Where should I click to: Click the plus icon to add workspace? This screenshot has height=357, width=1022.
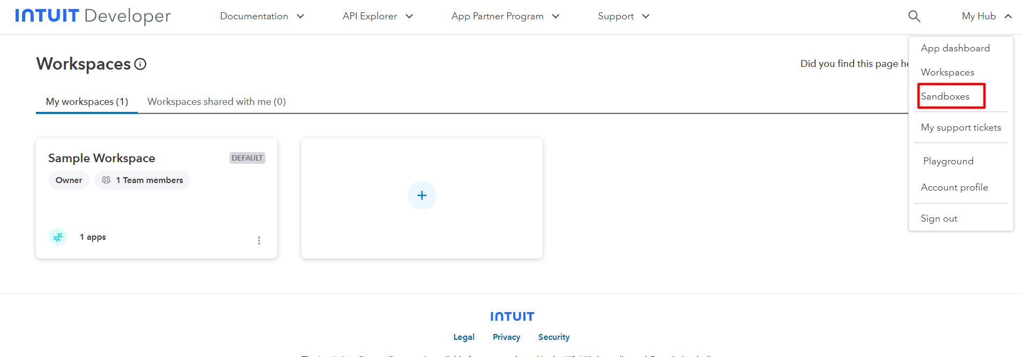[x=422, y=195]
